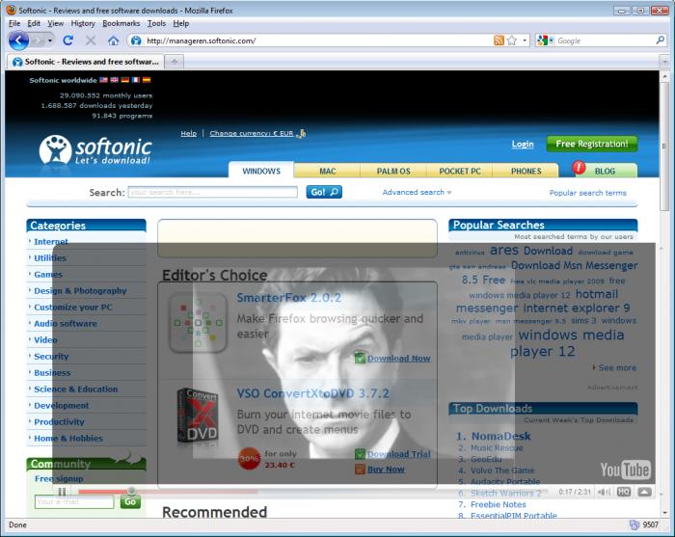Open the Tools menu
Image resolution: width=675 pixels, height=537 pixels.
click(x=156, y=23)
